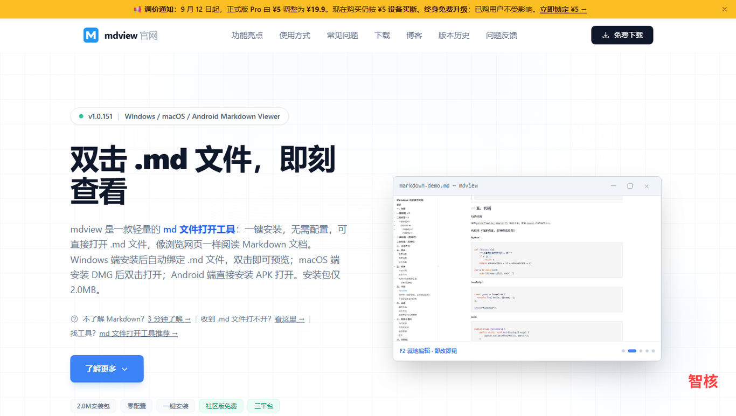Screen dimensions: 736x416
Task: Visit the 博客 page
Action: (414, 36)
